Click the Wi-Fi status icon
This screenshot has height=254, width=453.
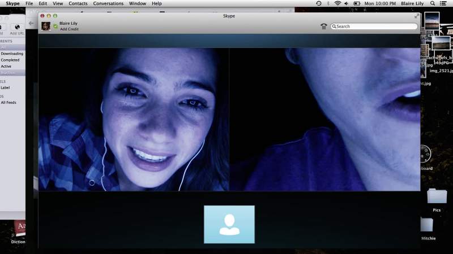tap(337, 3)
